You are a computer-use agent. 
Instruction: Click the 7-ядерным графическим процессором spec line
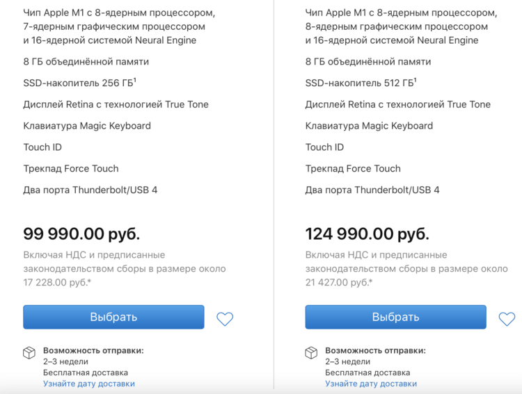[x=114, y=26]
